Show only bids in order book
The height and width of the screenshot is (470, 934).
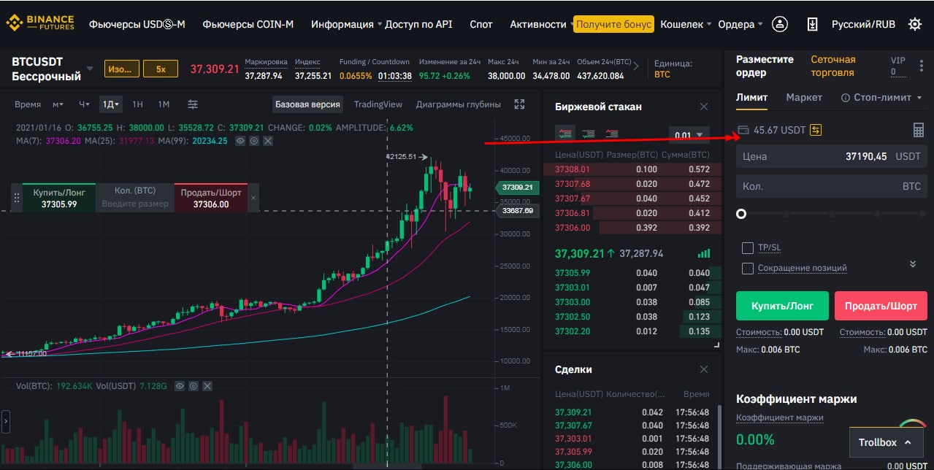tap(589, 134)
